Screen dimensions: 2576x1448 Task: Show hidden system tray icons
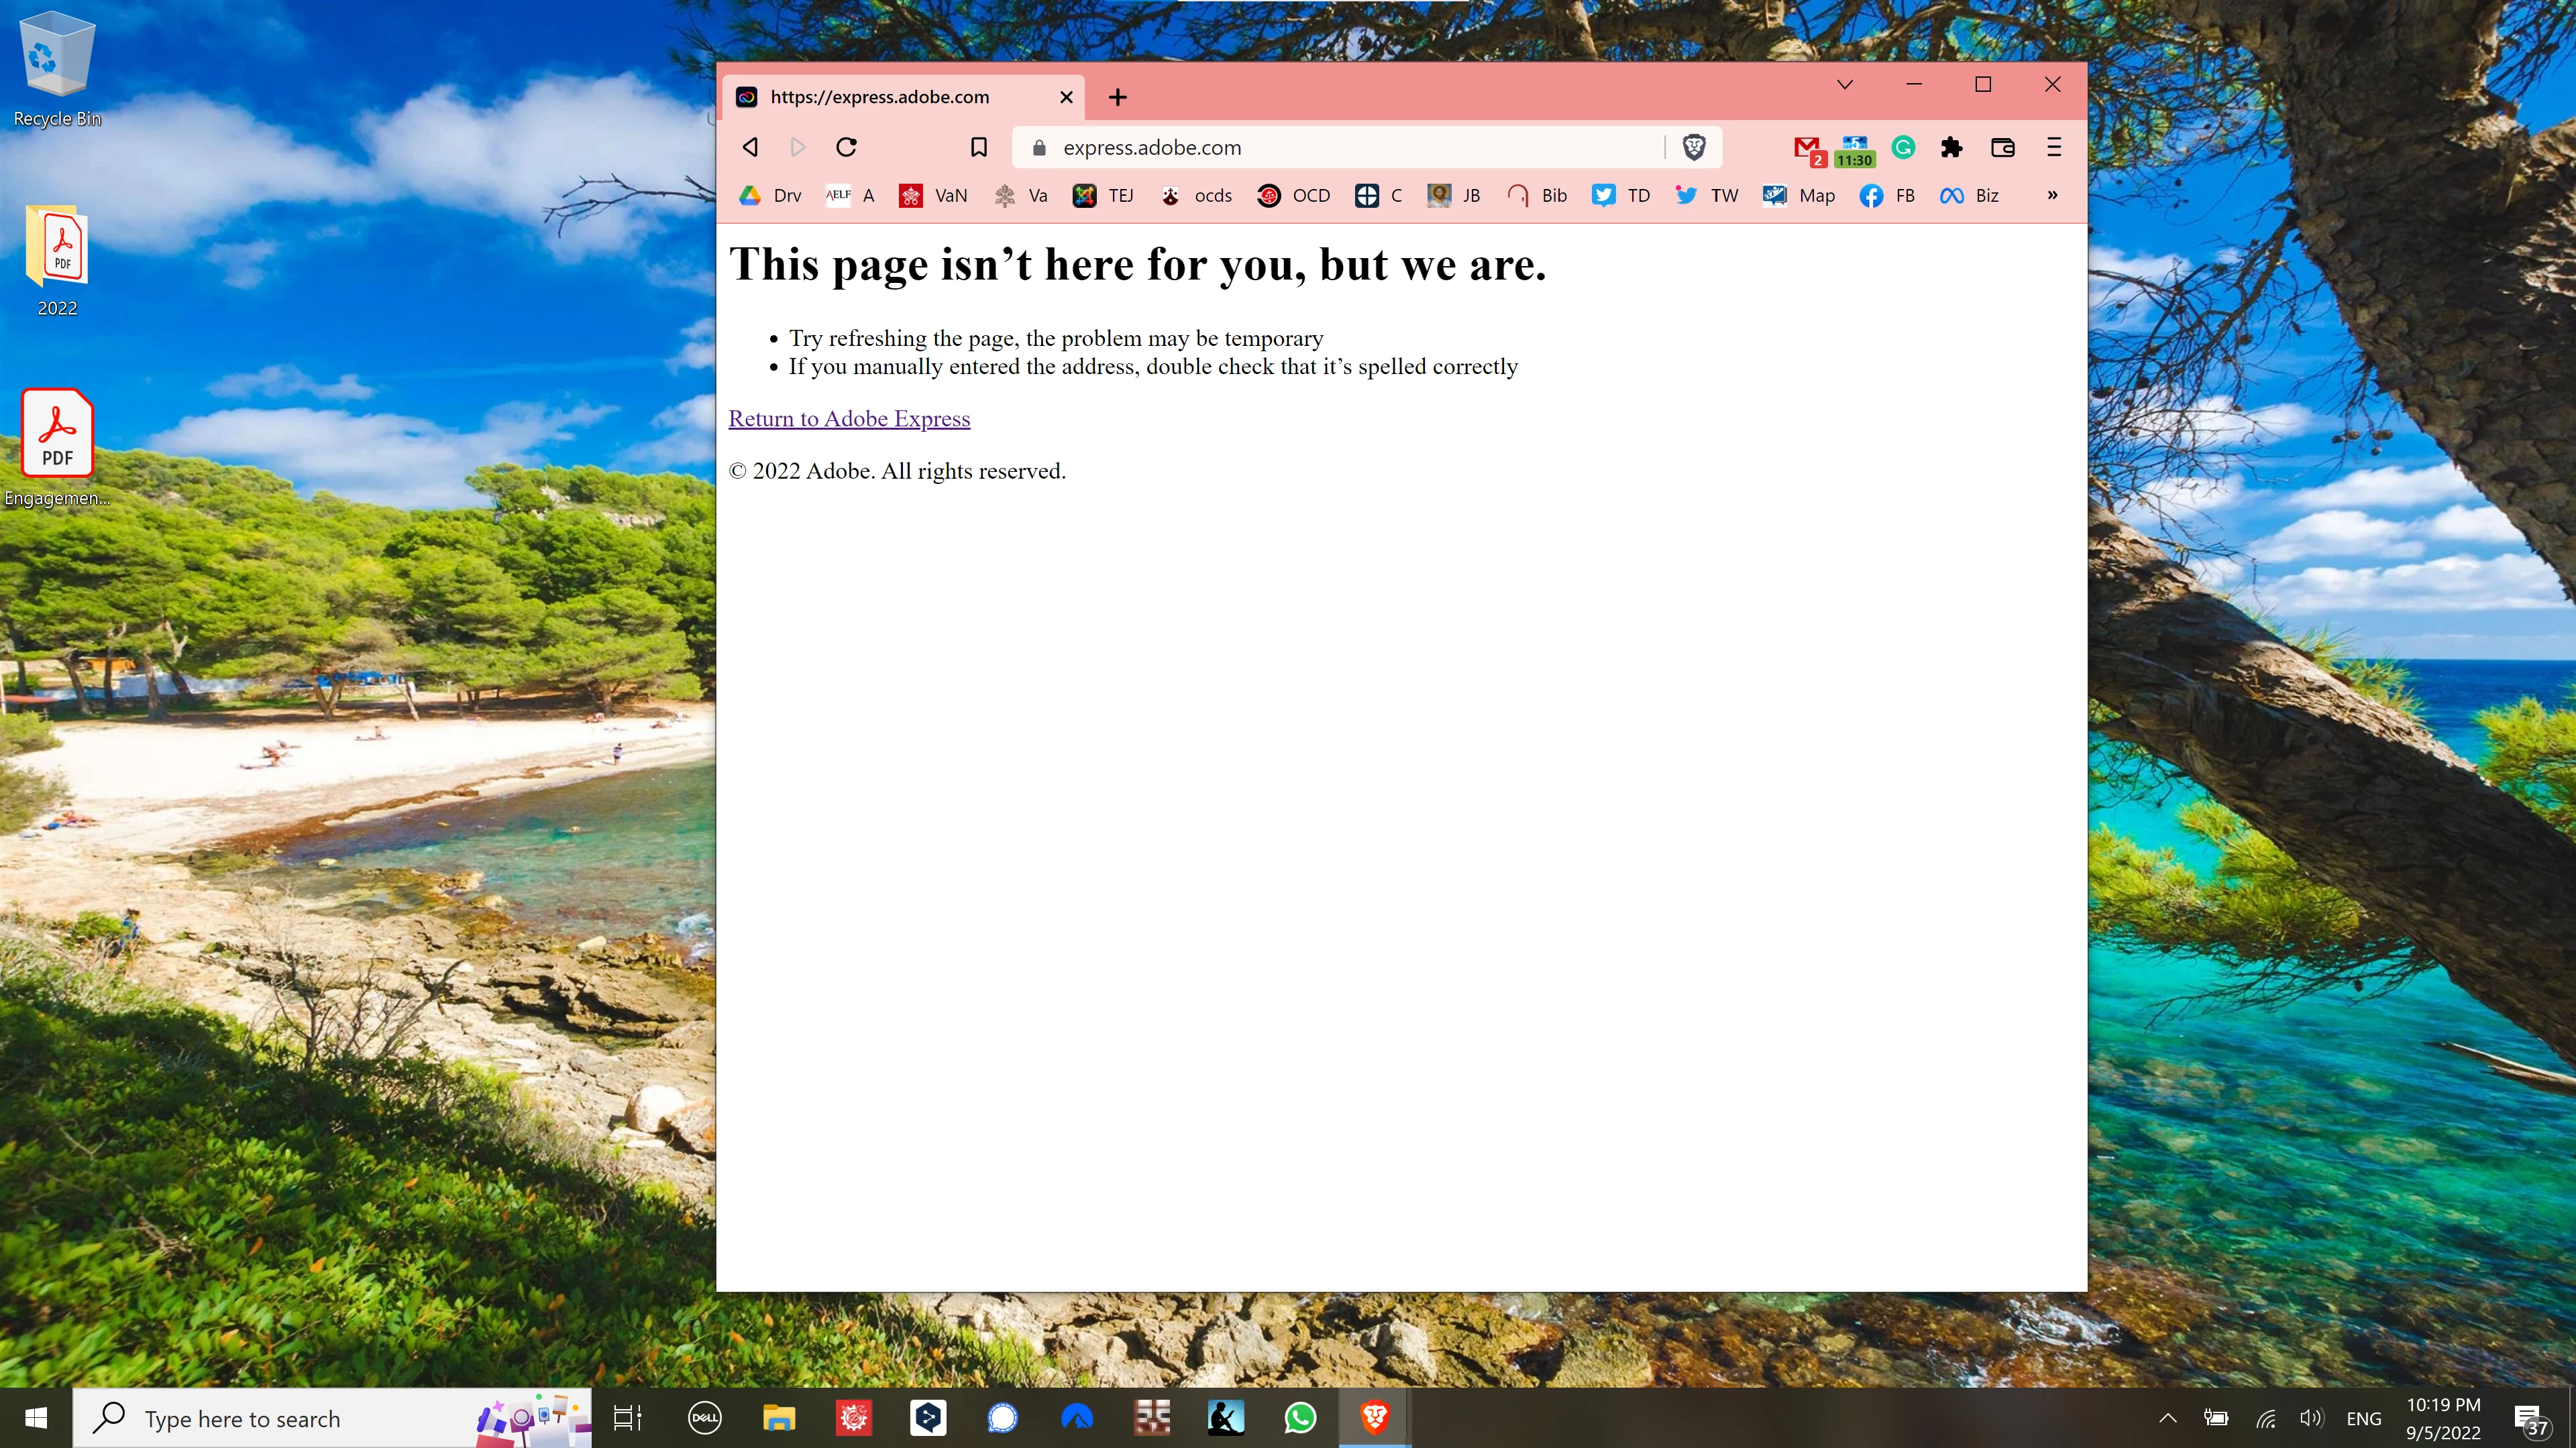[x=2168, y=1418]
